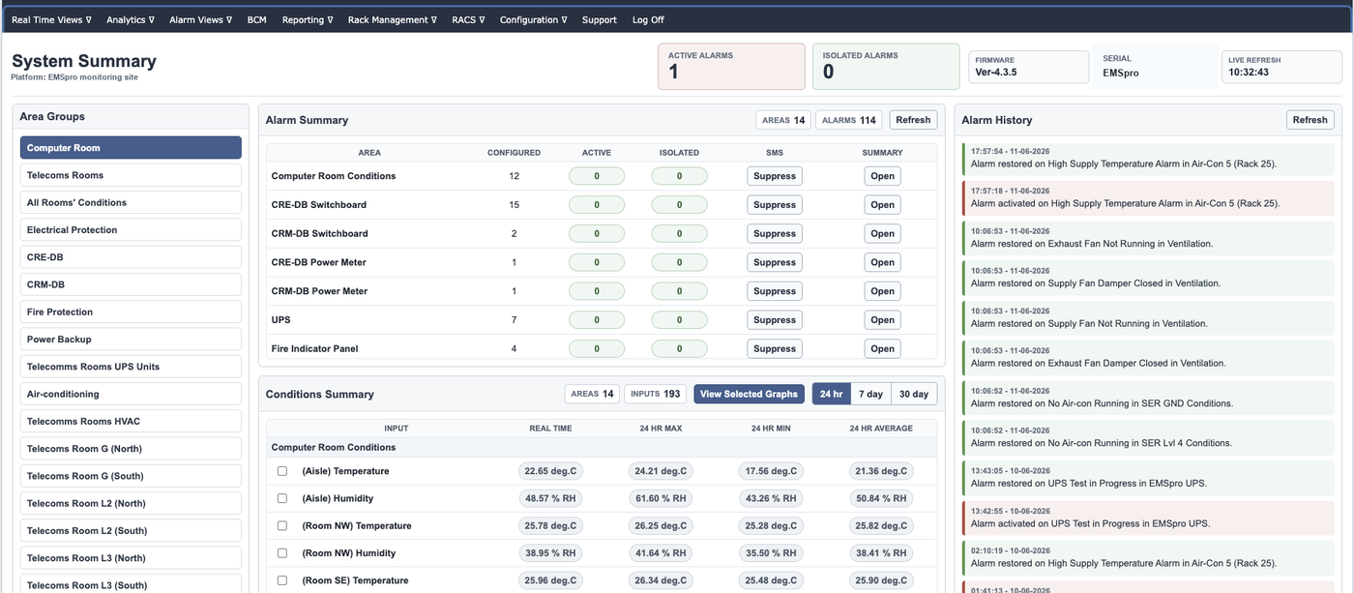Open summary for Computer Room Conditions
Screen dimensions: 1354x593
coord(882,176)
